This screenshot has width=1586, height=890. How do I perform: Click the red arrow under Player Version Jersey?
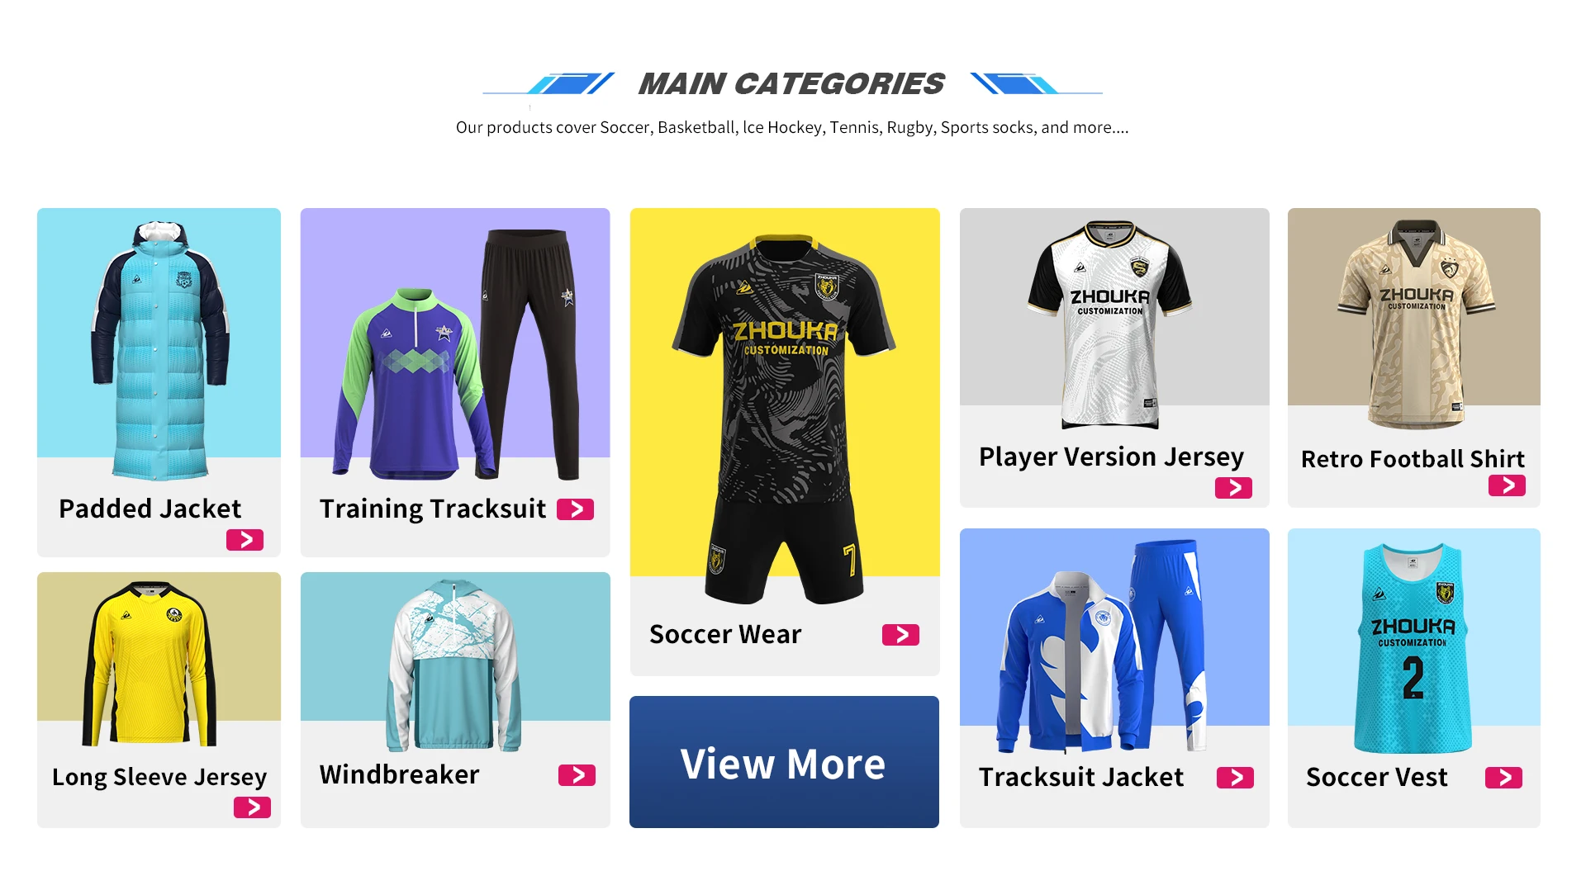[x=1233, y=488]
